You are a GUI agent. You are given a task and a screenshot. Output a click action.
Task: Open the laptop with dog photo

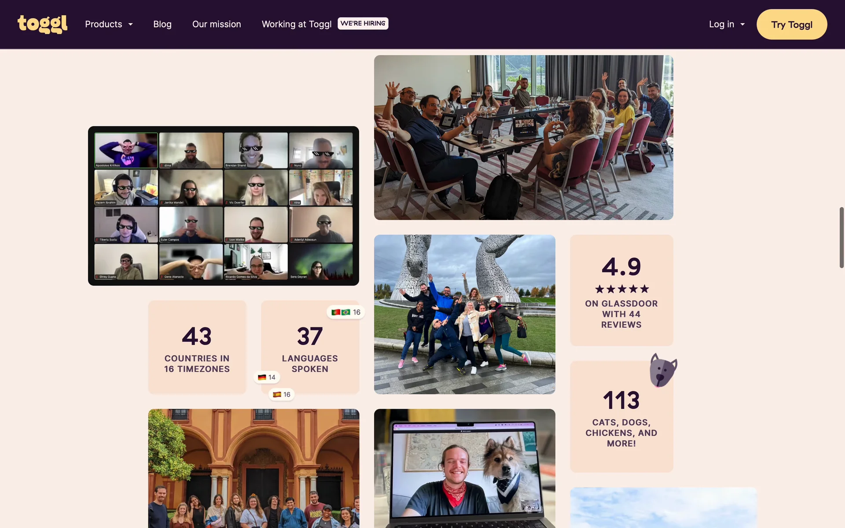tap(464, 468)
